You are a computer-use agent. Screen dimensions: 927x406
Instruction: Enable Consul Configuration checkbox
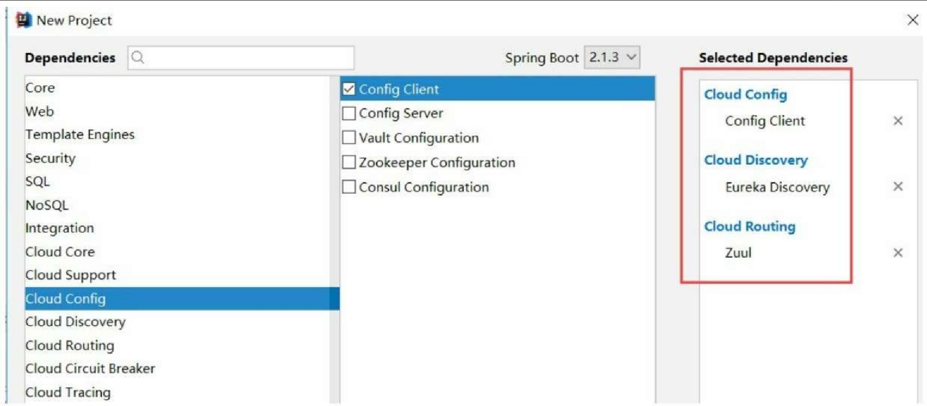349,187
